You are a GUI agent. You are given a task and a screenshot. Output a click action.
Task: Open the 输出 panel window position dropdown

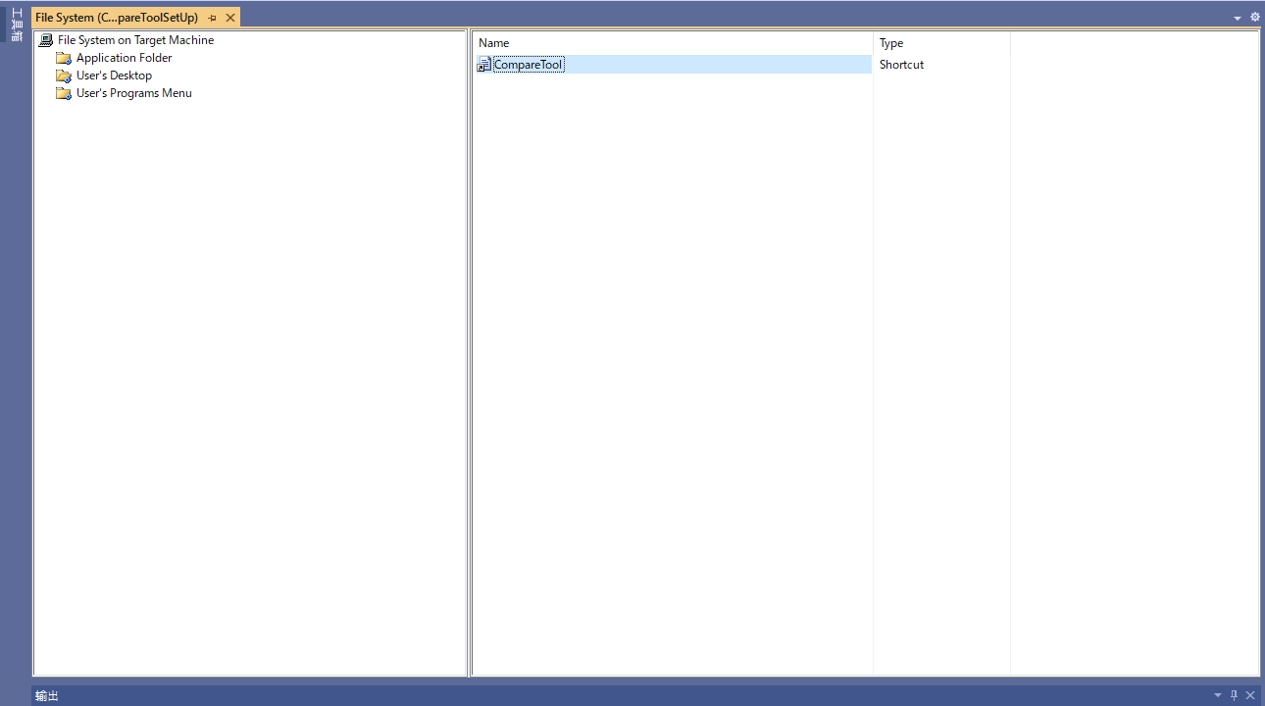point(1218,695)
